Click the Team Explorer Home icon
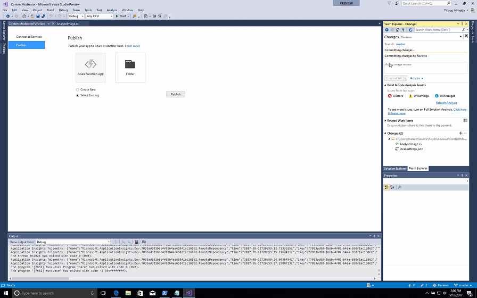This screenshot has width=477, height=298. point(398,30)
